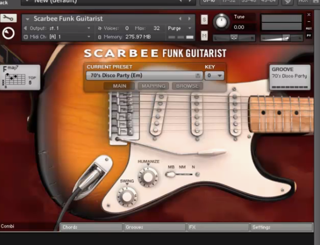Open the Grooves tab
The height and width of the screenshot is (245, 320).
[x=155, y=227]
